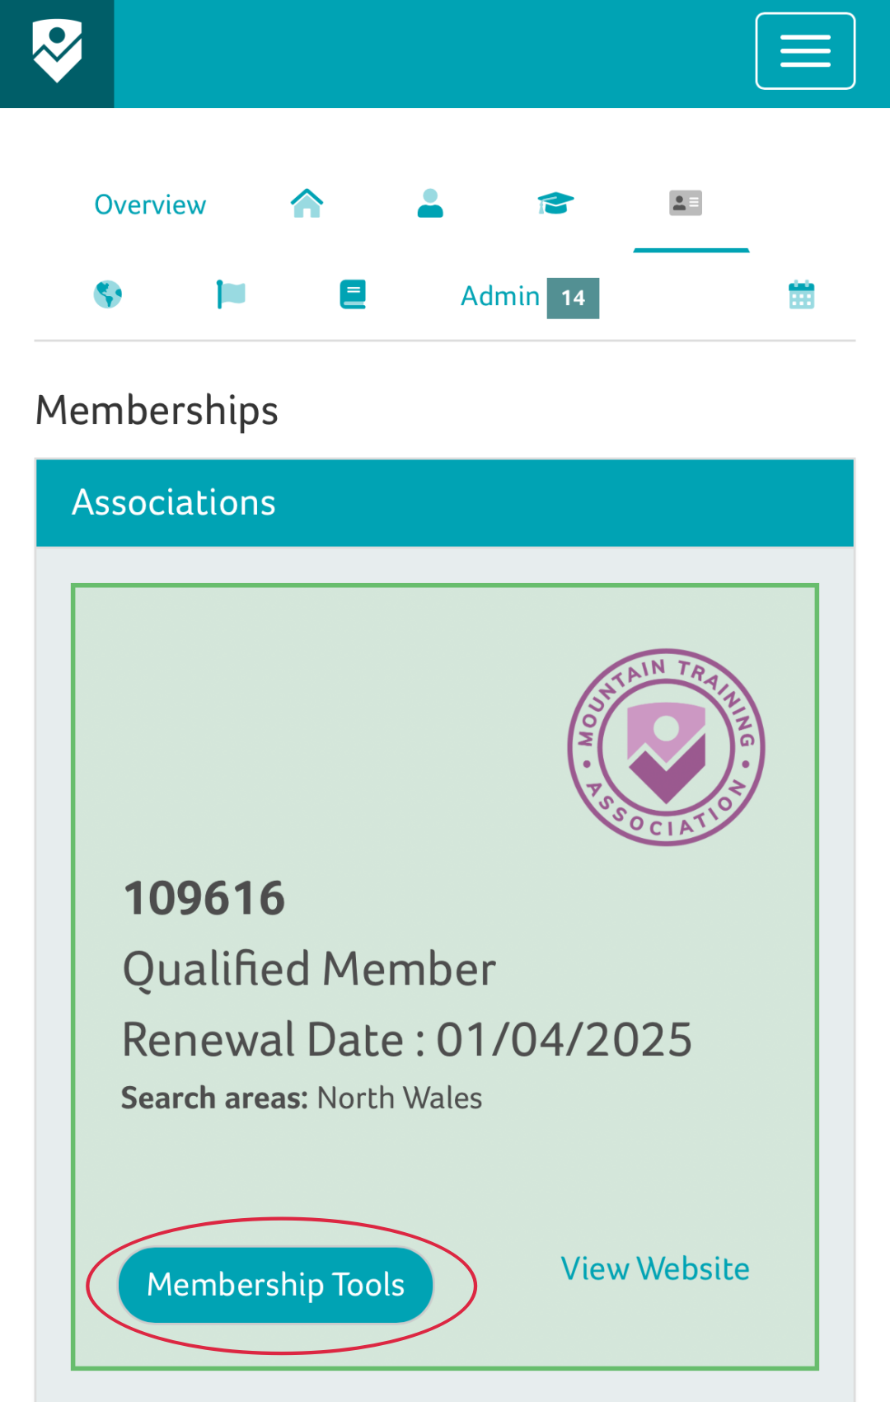Click the Admin 14 notification badge
890x1402 pixels.
click(x=573, y=298)
